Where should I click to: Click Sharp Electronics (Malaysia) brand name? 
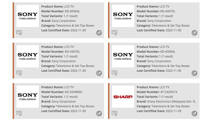click(172, 101)
